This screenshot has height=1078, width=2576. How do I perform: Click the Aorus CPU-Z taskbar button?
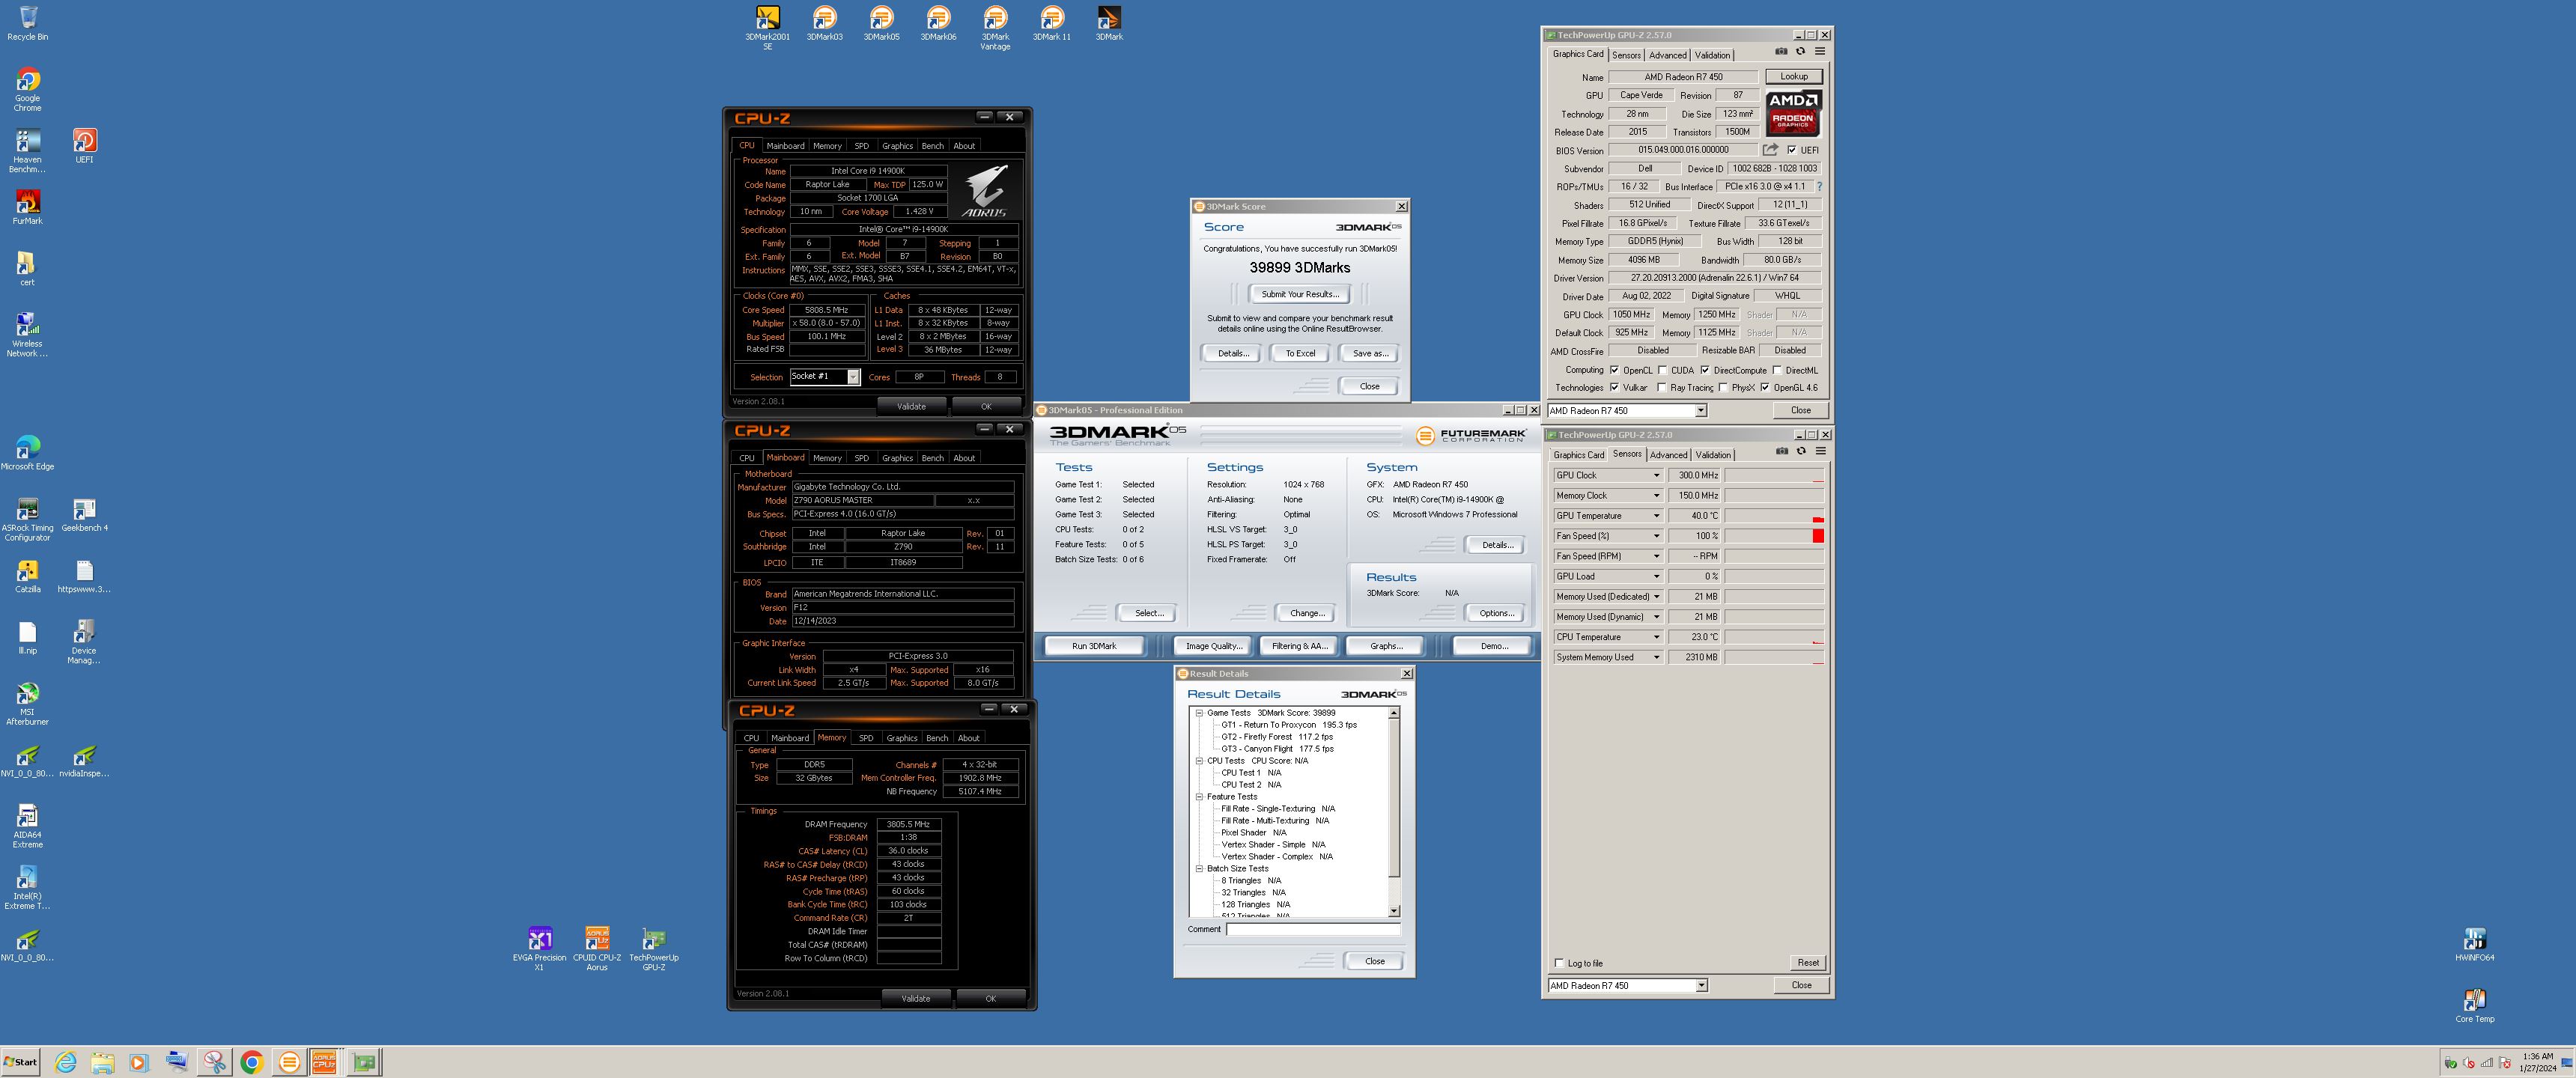(324, 1063)
